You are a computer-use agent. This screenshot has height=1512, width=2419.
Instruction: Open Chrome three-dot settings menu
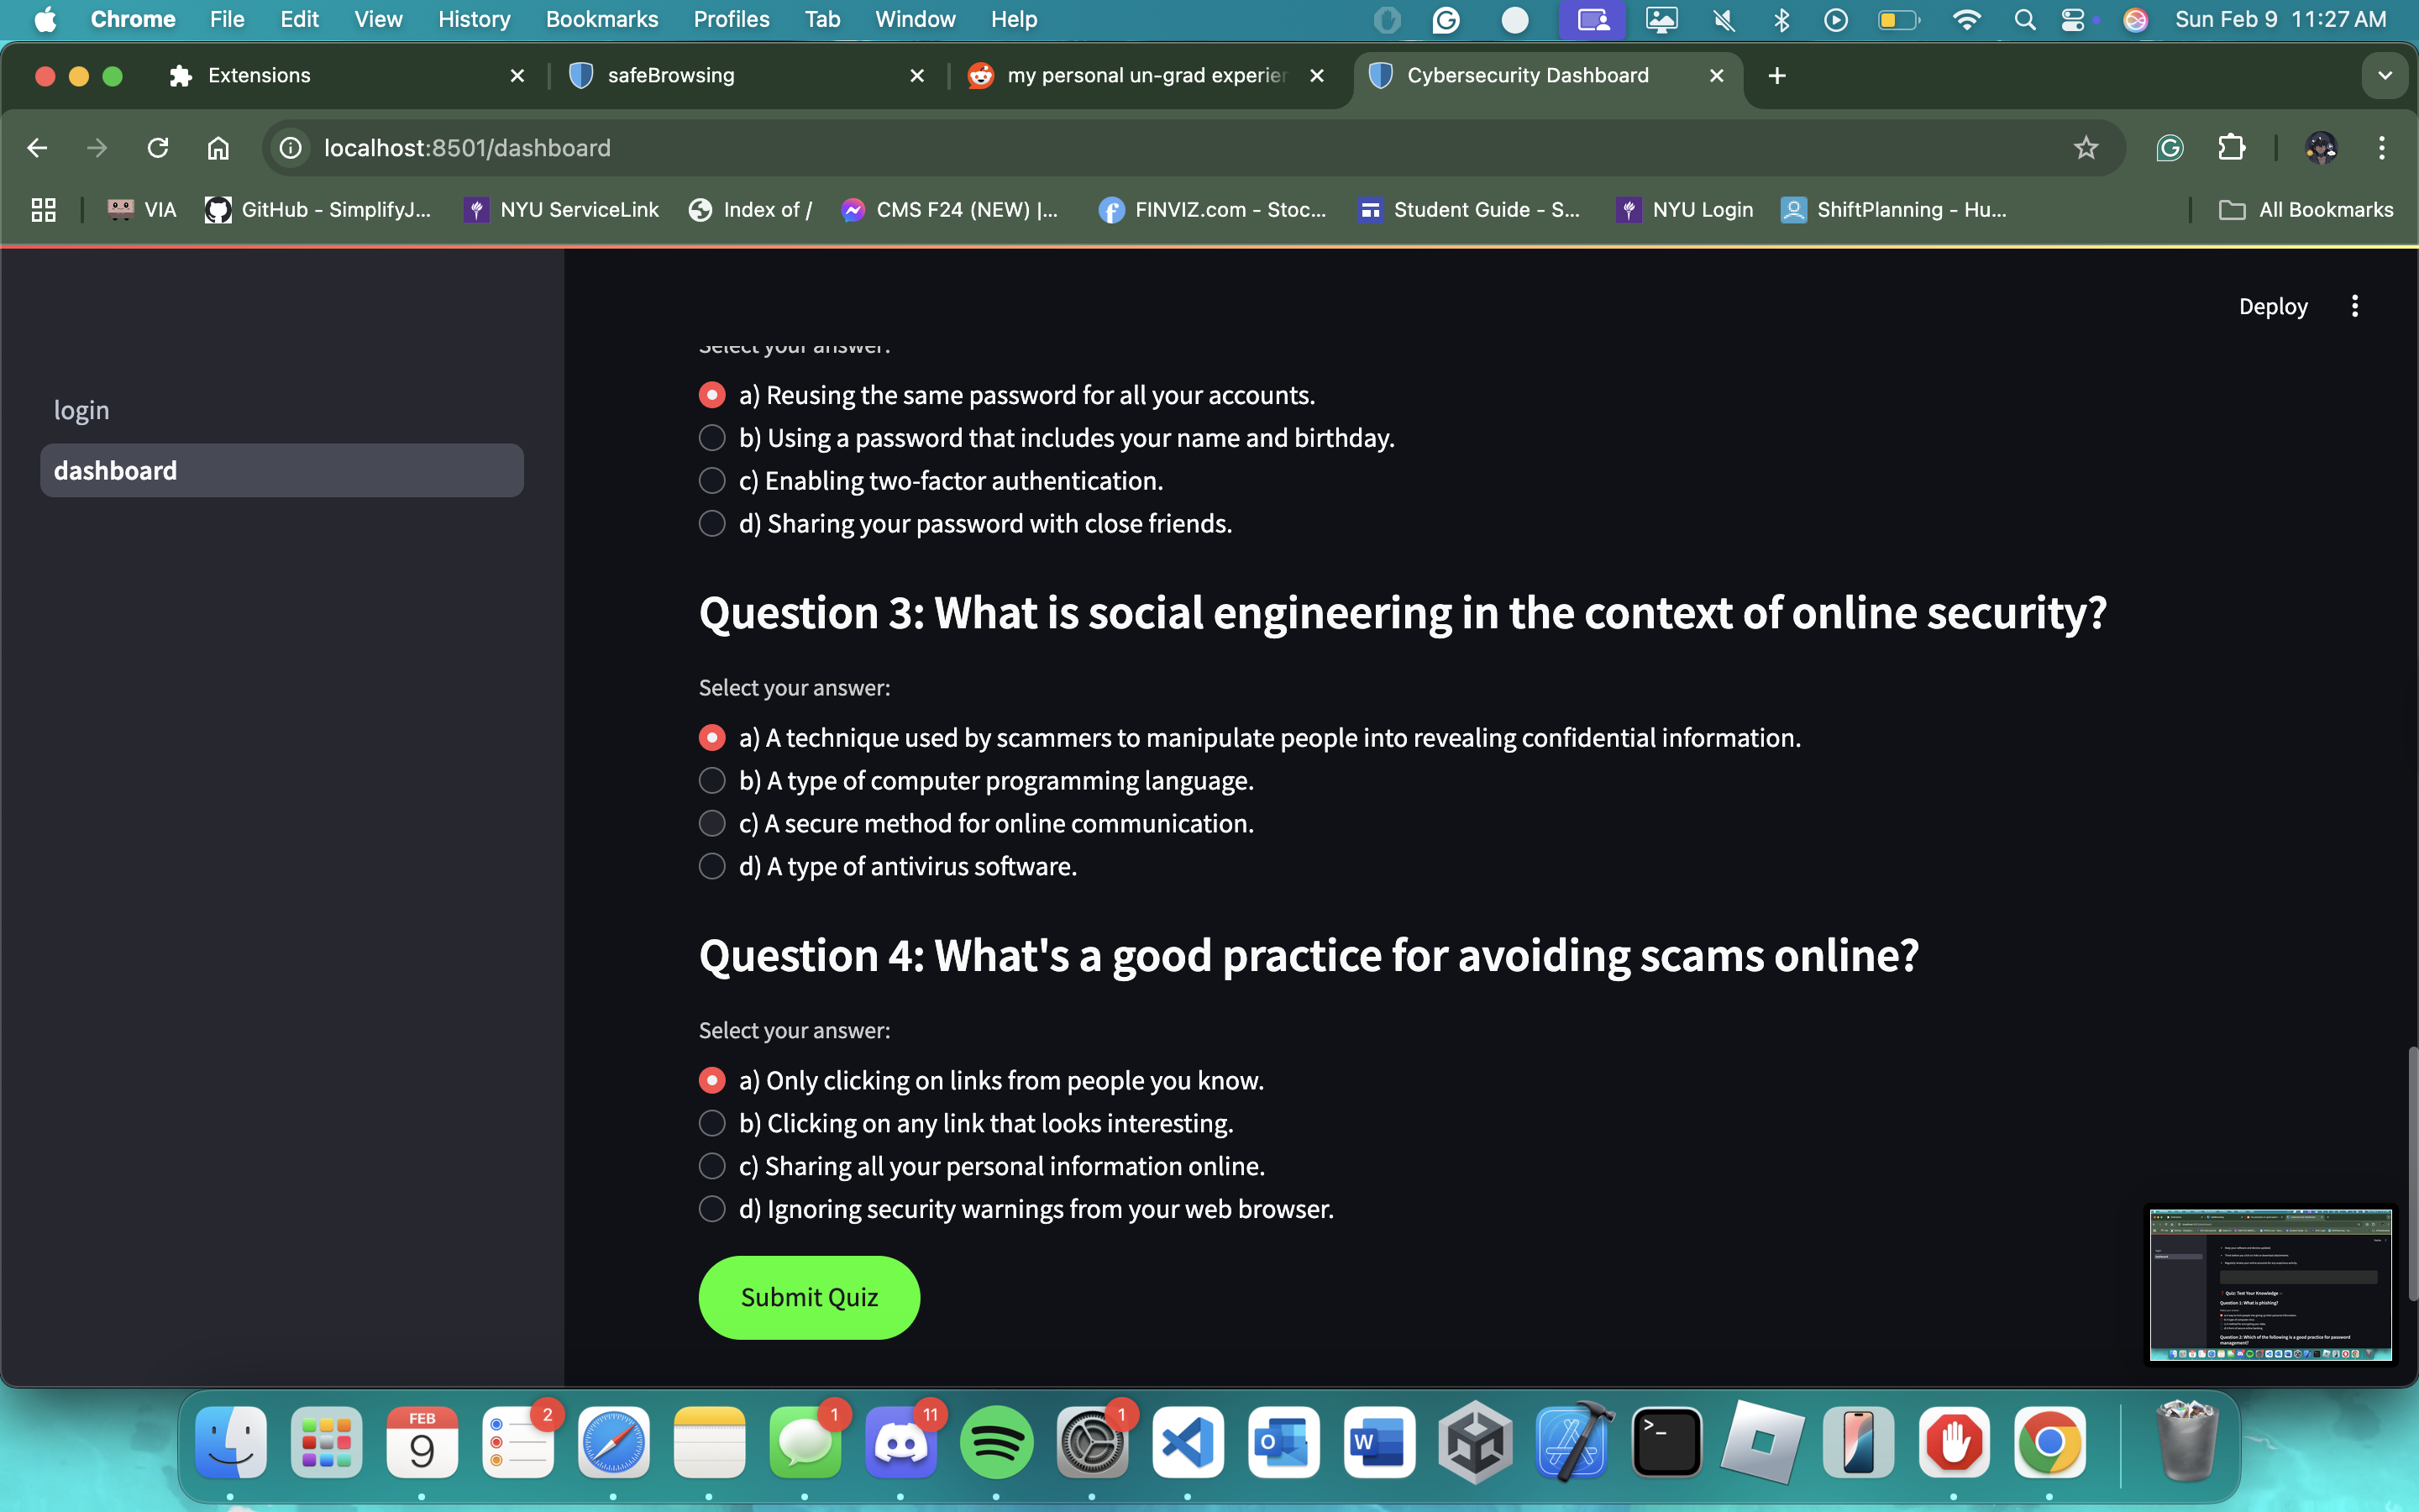coord(2381,148)
